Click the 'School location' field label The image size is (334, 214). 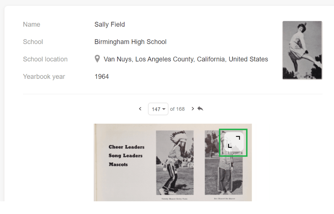pos(45,59)
